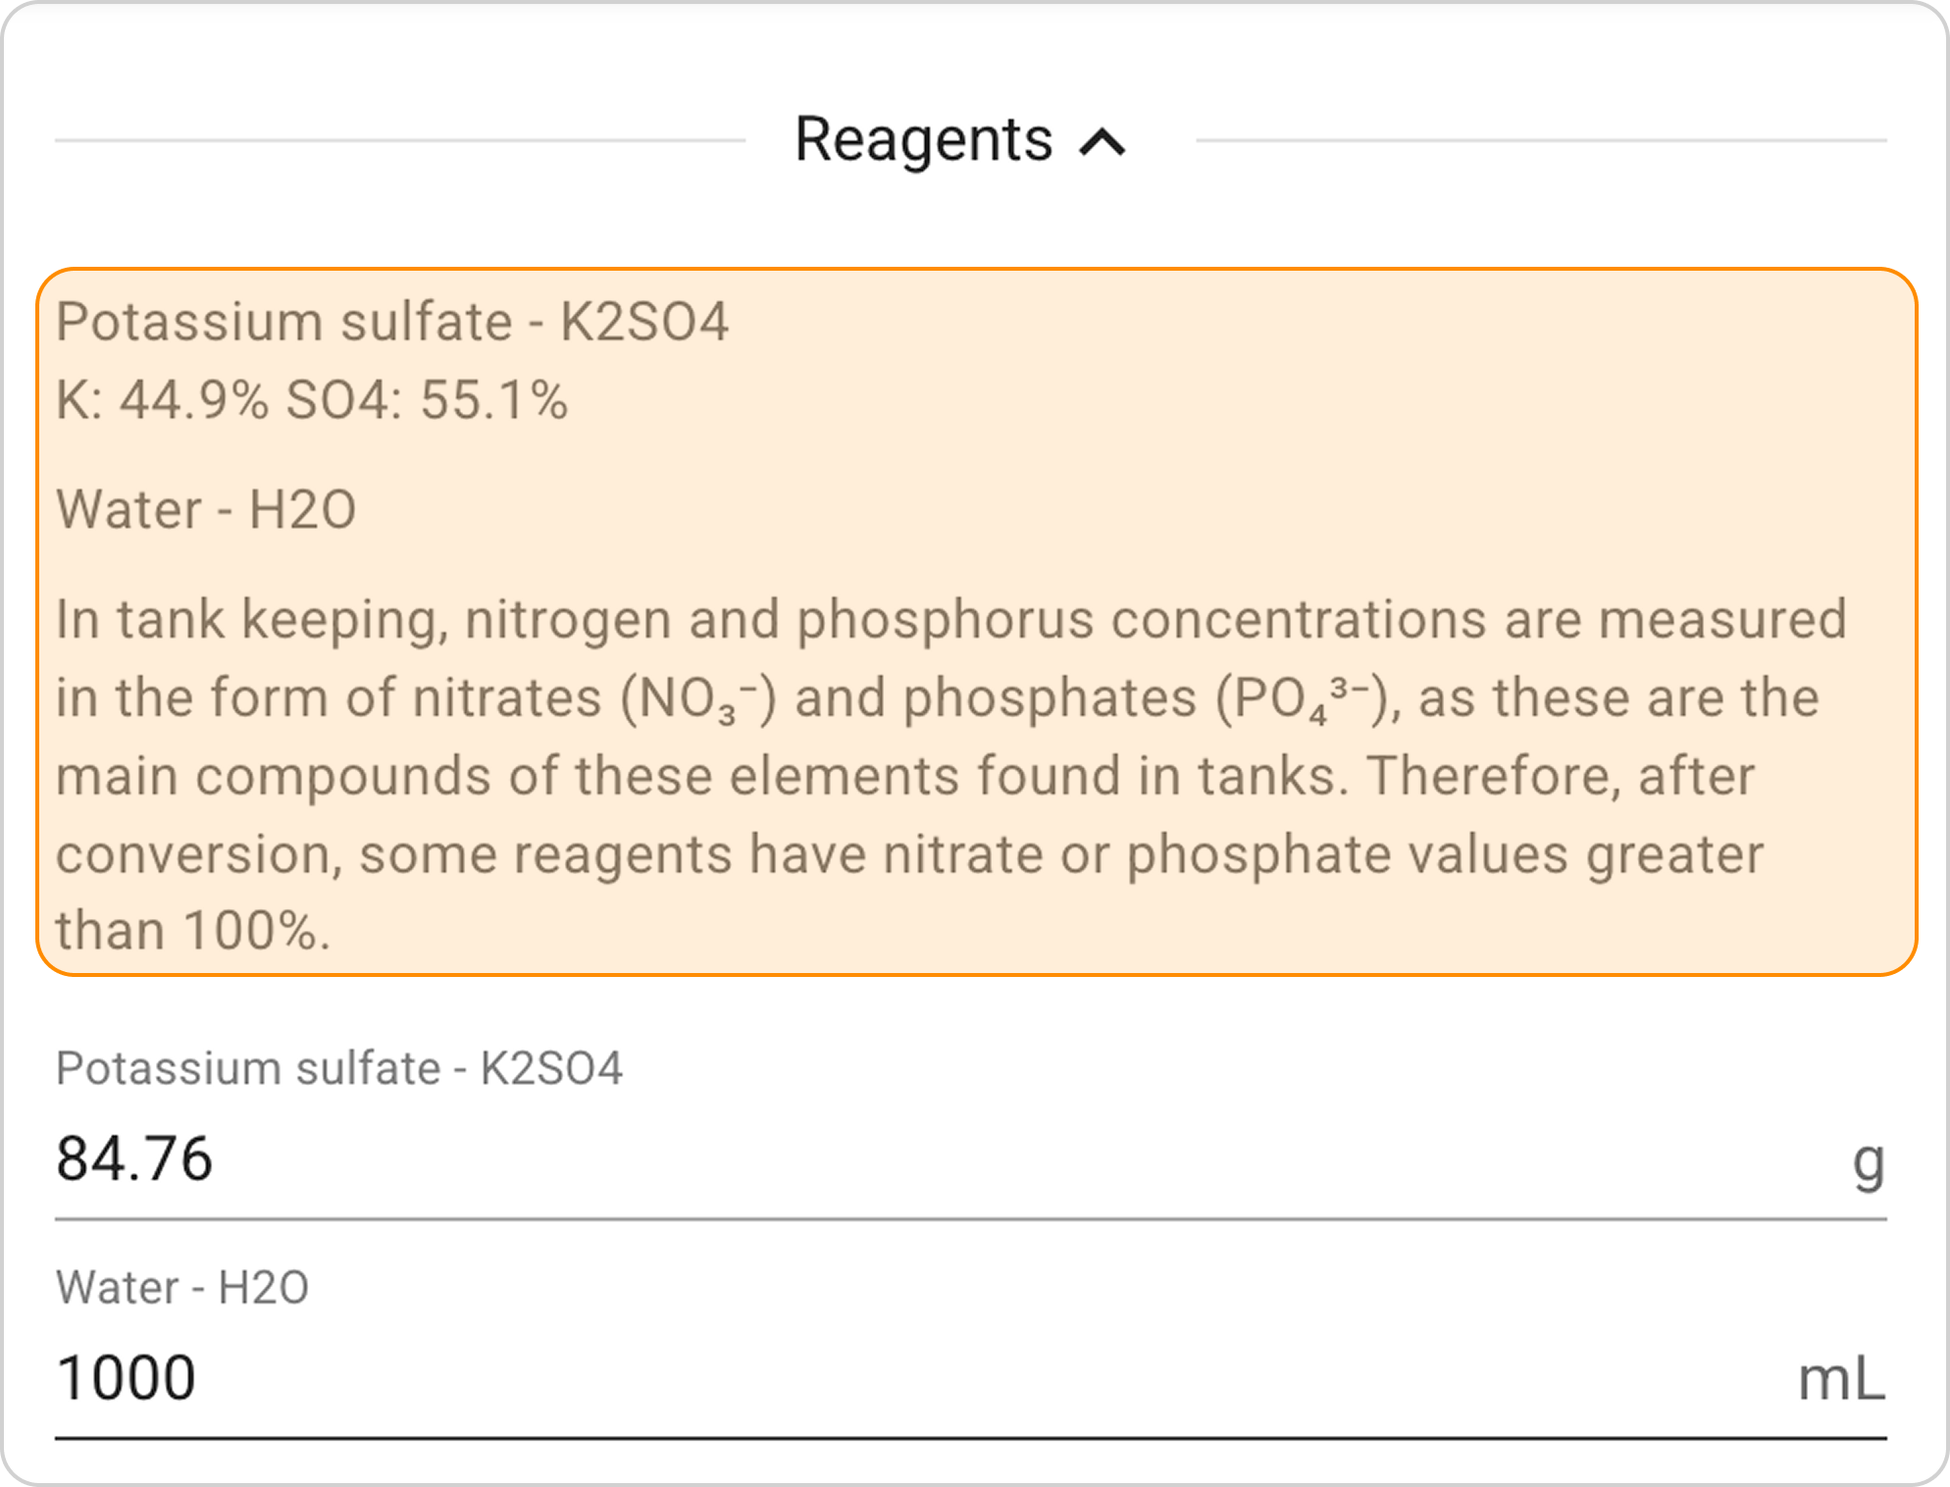This screenshot has width=1950, height=1487.
Task: Click the mL unit suffix
Action: [x=1840, y=1380]
